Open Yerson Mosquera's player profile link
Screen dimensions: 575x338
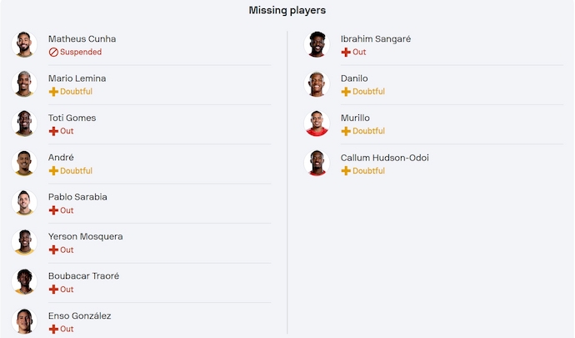click(x=85, y=236)
